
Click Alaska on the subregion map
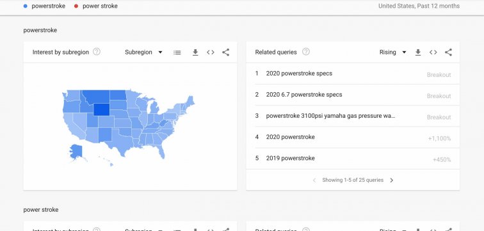pos(76,151)
